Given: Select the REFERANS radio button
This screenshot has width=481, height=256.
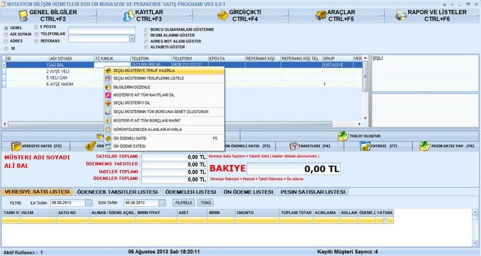Looking at the screenshot, I should (x=36, y=41).
